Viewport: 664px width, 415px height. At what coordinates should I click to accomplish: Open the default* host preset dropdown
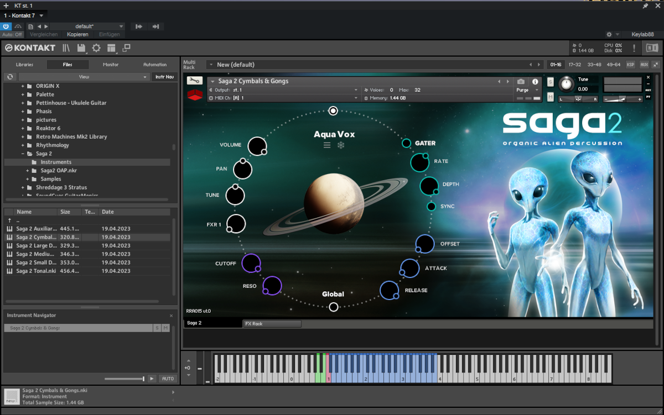(88, 27)
